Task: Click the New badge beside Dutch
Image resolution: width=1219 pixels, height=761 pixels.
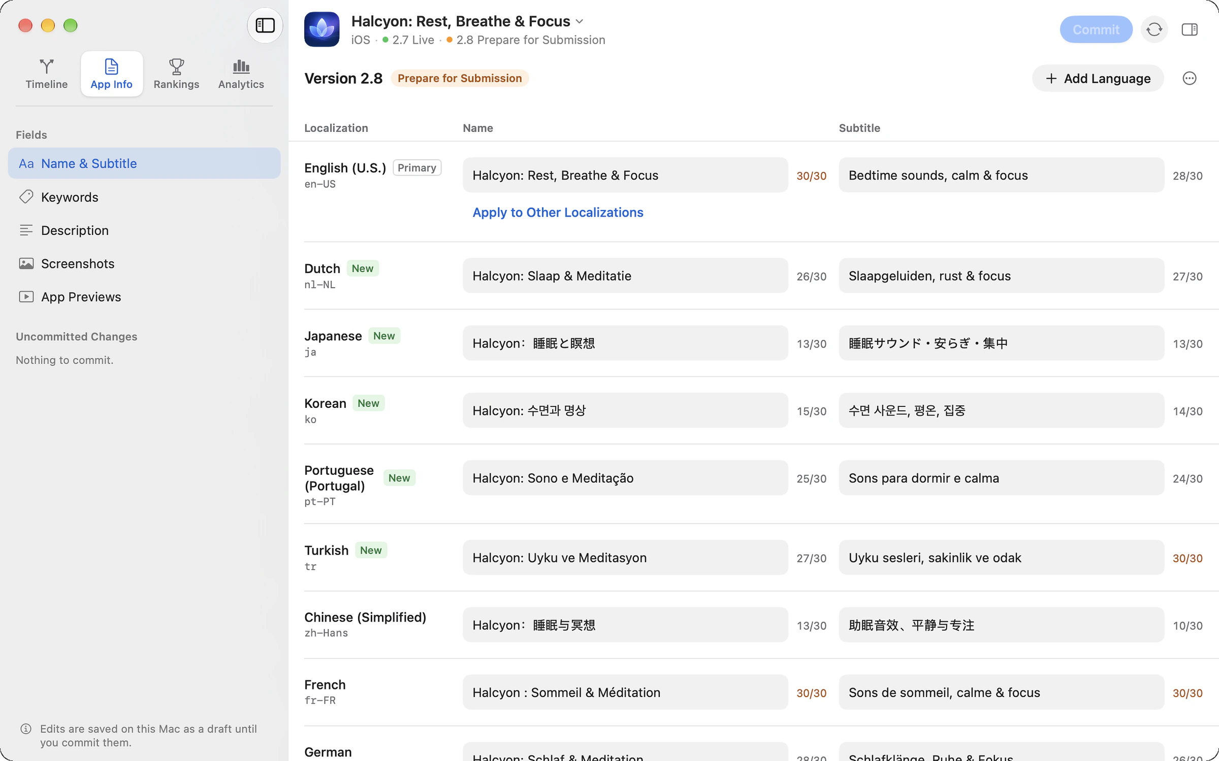Action: coord(363,268)
